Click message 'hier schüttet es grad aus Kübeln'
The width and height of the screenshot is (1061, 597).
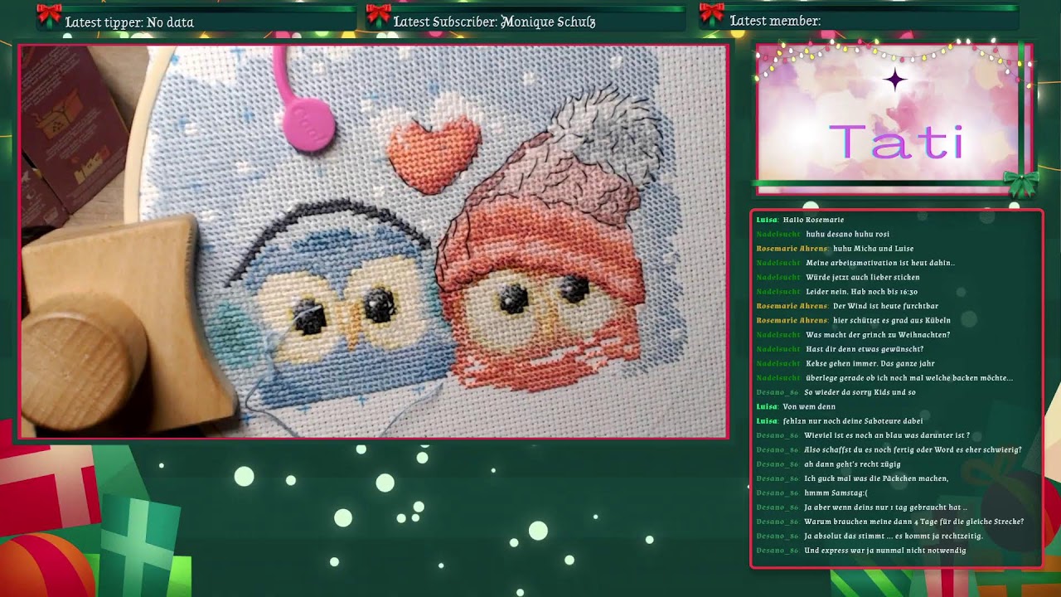892,320
